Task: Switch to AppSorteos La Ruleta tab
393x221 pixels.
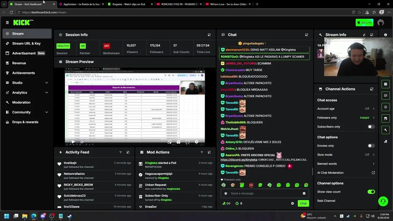Action: [x=81, y=4]
